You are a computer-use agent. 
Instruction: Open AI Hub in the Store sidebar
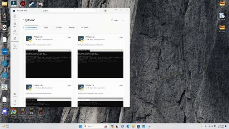click(x=15, y=47)
